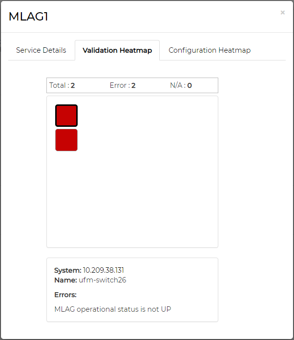The width and height of the screenshot is (294, 340).
Task: Click the Errors heading
Action: (65, 295)
